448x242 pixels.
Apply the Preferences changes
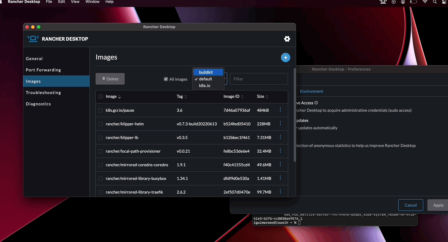point(438,205)
